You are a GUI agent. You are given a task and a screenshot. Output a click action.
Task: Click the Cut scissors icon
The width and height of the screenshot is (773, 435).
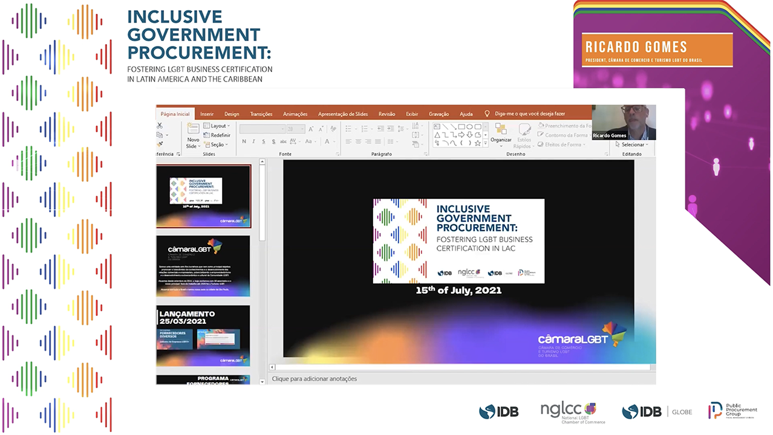(160, 126)
